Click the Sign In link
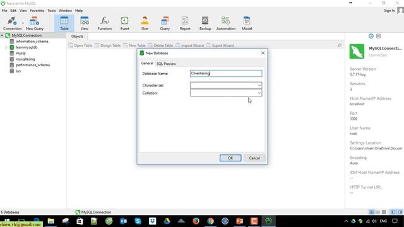Image resolution: width=404 pixels, height=227 pixels. [389, 11]
